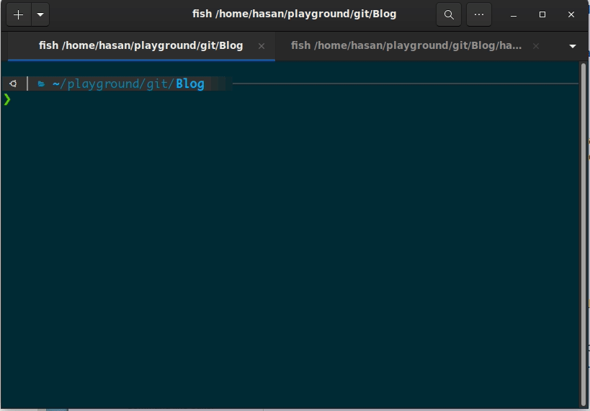This screenshot has width=590, height=411.
Task: Maximize the terminal window
Action: pyautogui.click(x=542, y=14)
